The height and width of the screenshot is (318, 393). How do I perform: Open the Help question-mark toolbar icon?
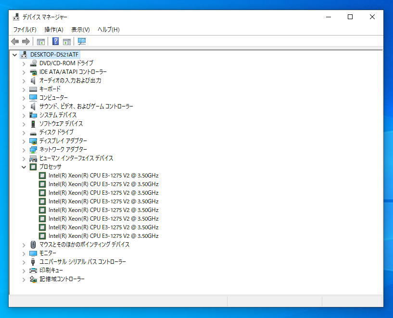pyautogui.click(x=56, y=41)
